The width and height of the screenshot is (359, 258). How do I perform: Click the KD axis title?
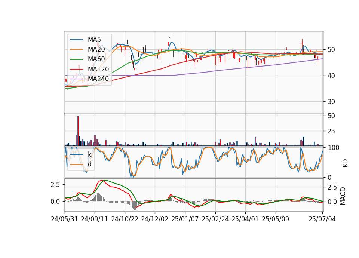[x=345, y=163]
